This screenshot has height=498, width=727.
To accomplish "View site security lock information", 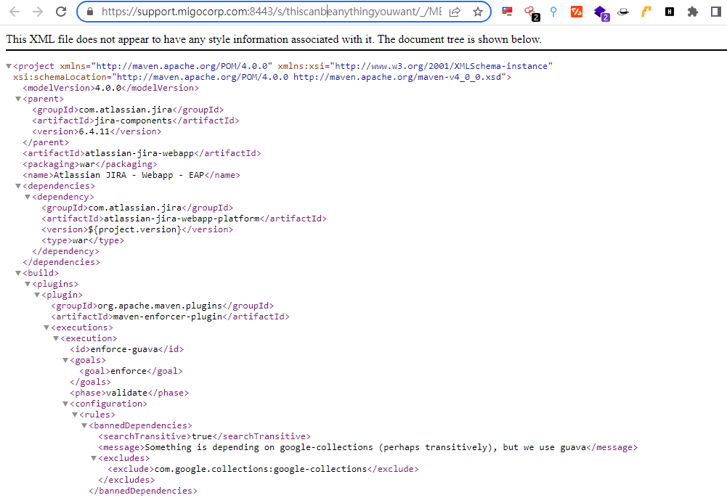I will coord(90,12).
